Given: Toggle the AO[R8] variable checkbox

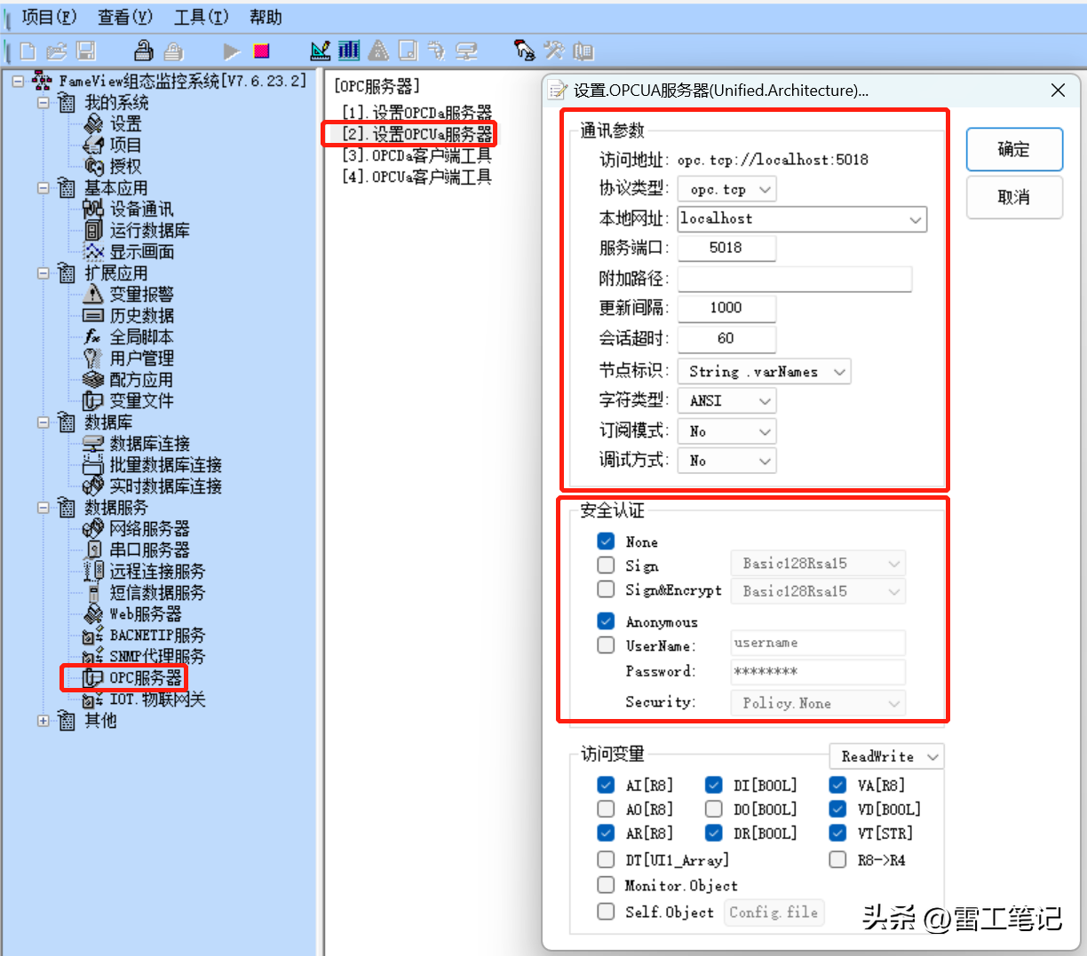Looking at the screenshot, I should (x=606, y=809).
